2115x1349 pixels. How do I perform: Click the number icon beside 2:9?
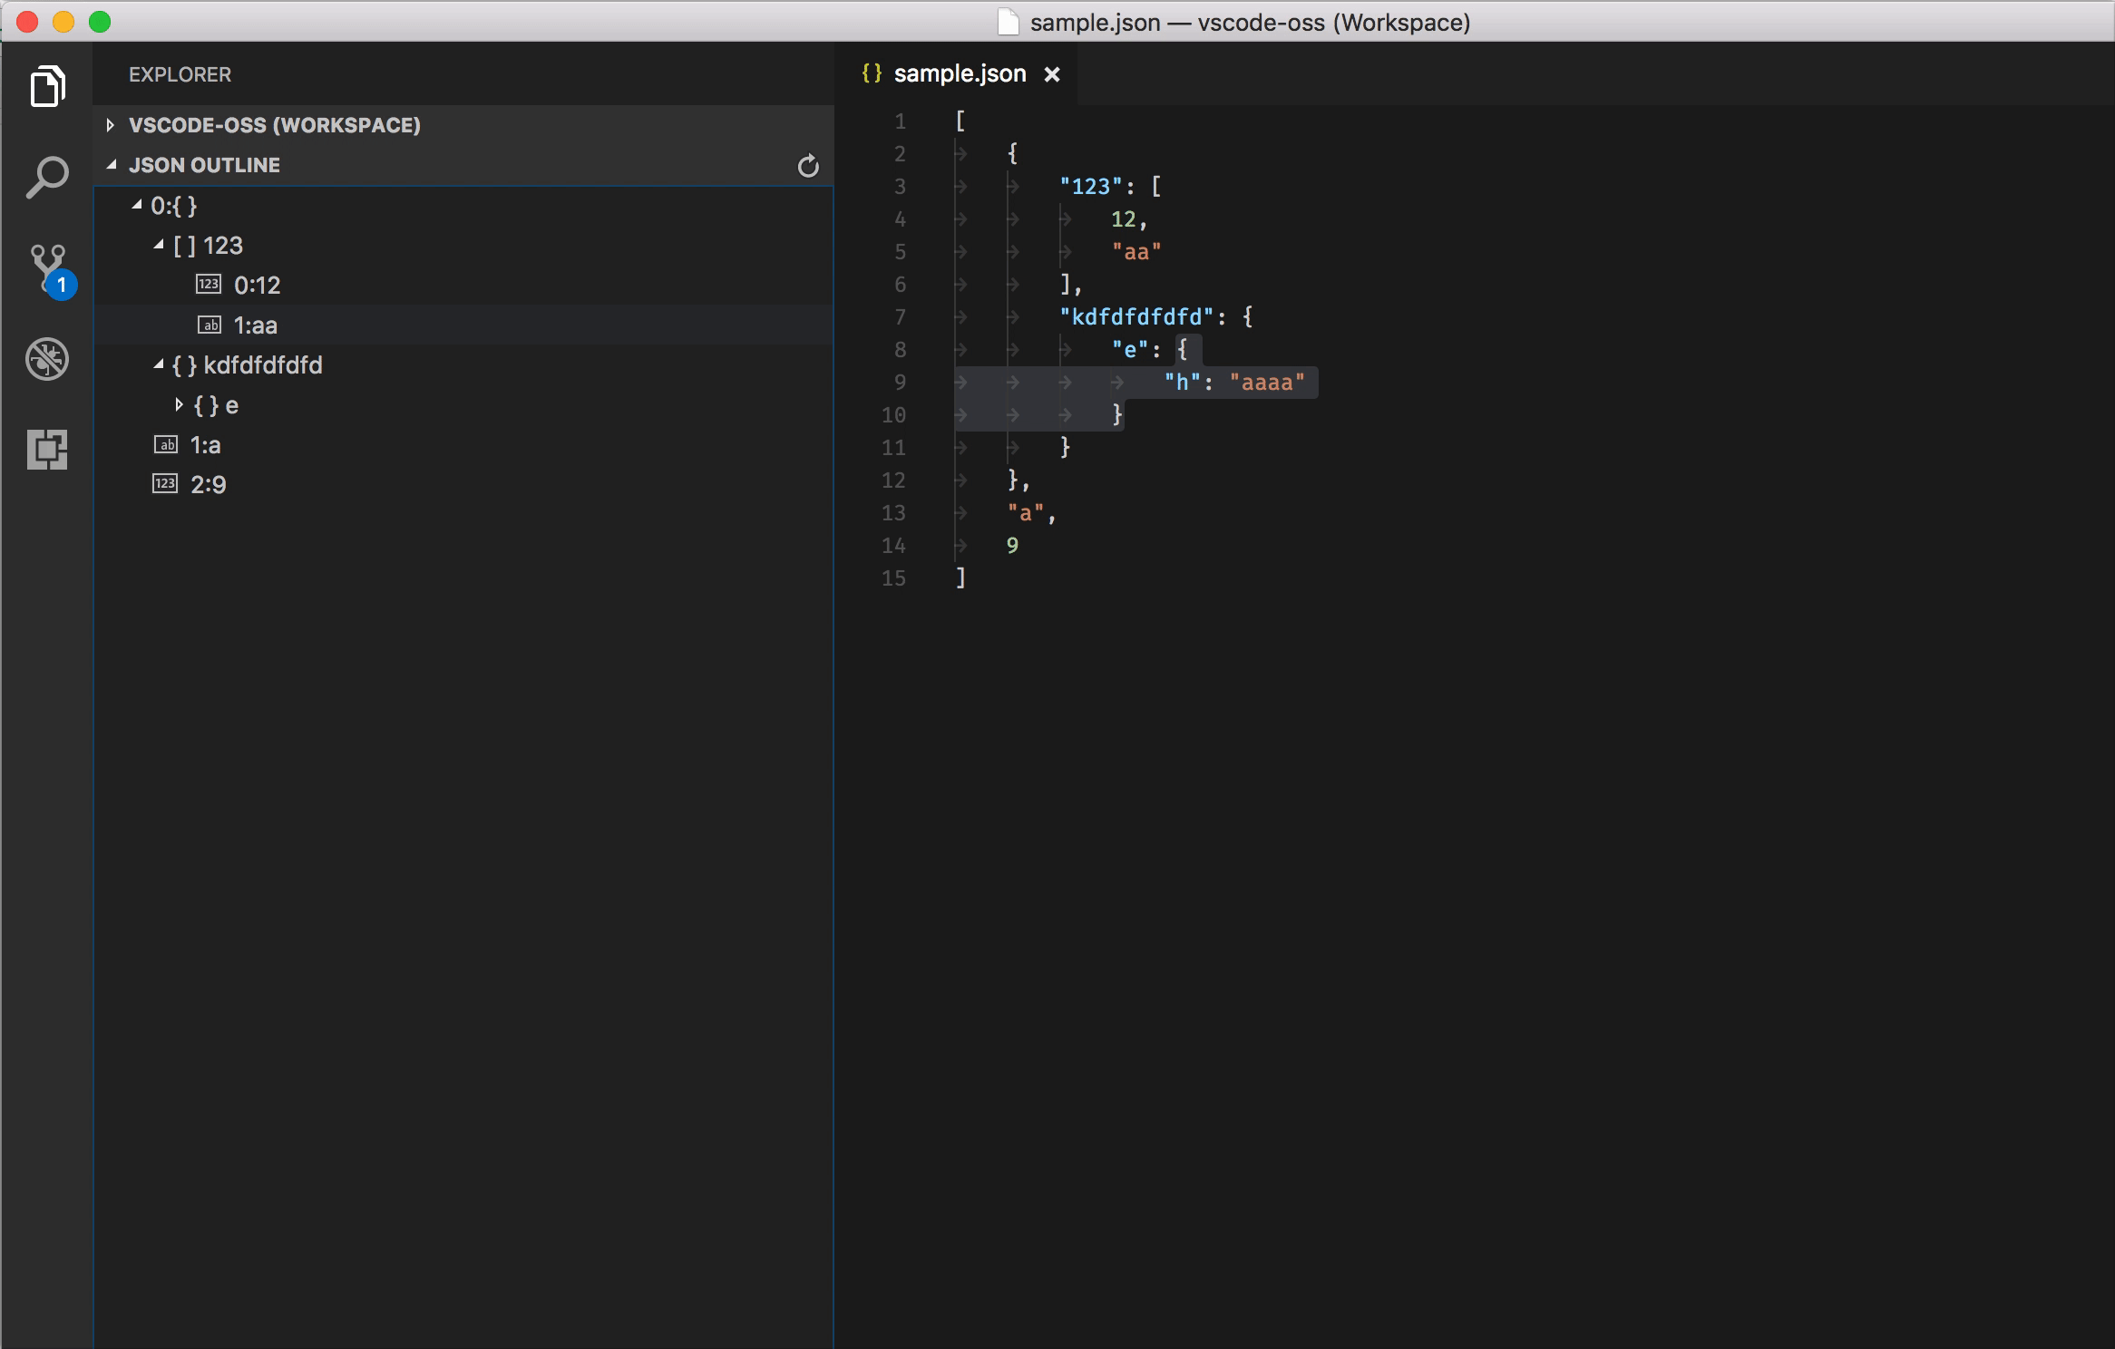[165, 484]
